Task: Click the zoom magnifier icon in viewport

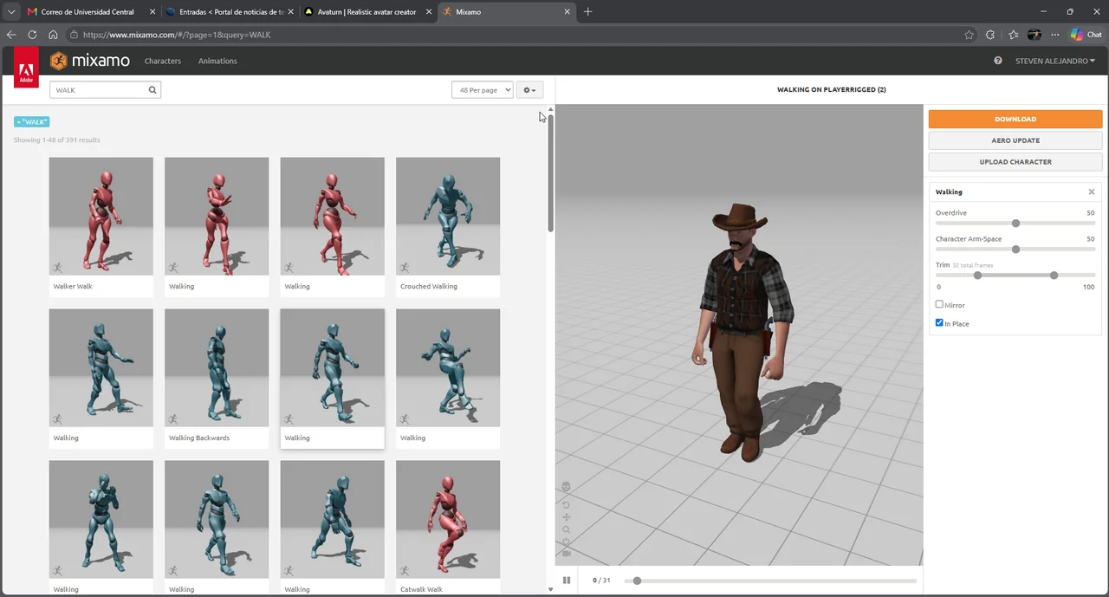Action: pyautogui.click(x=566, y=529)
